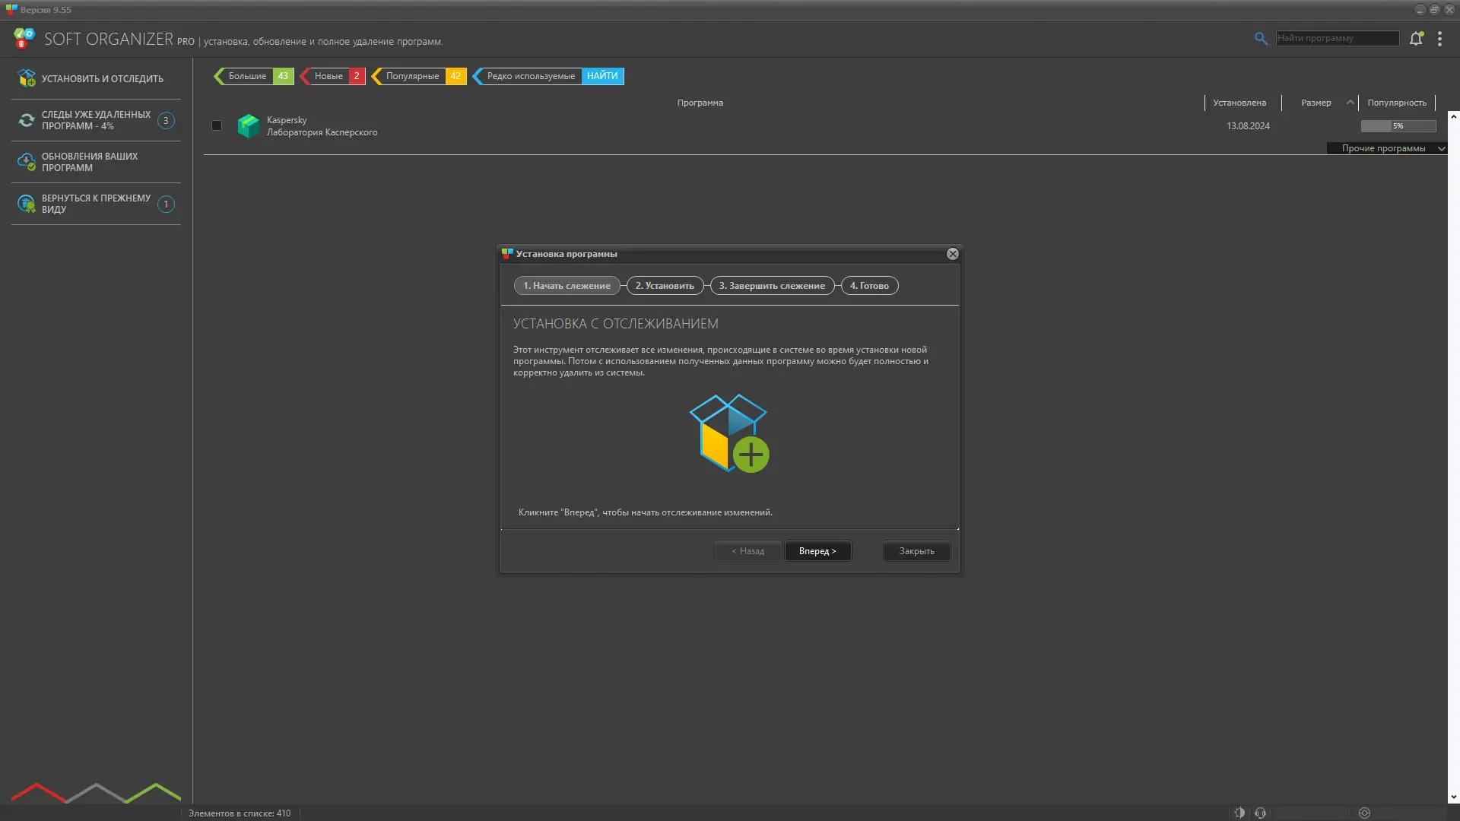Viewport: 1460px width, 821px height.
Task: Click the Размер column sort arrow
Action: (x=1350, y=103)
